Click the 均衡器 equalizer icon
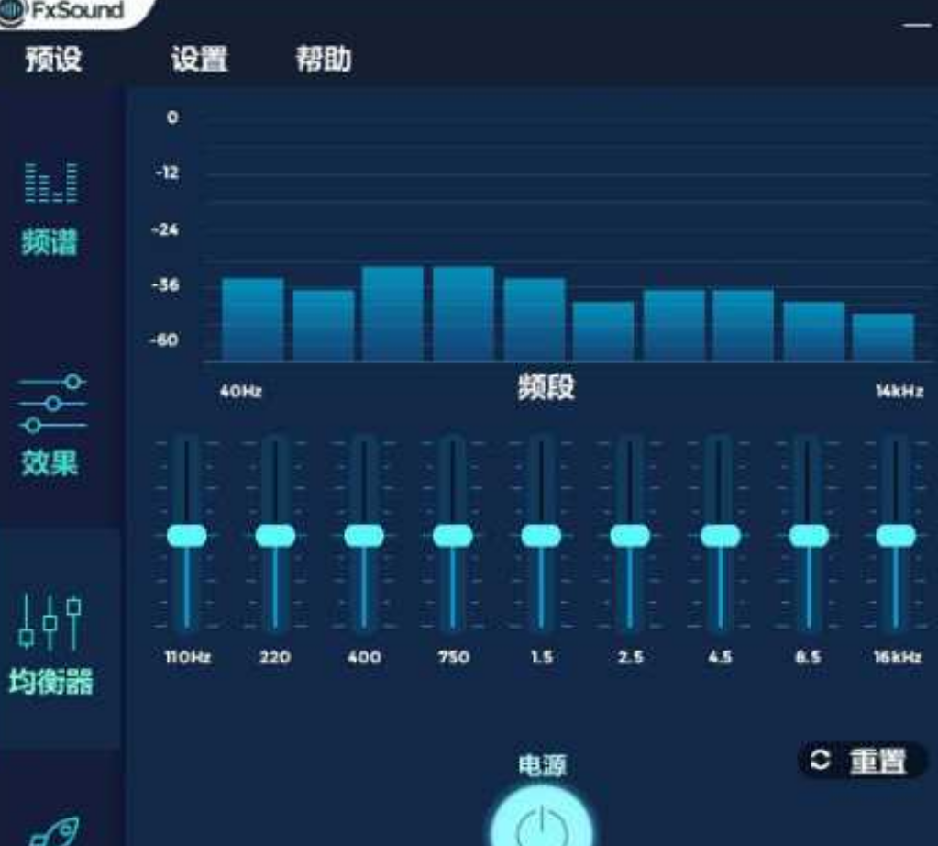The width and height of the screenshot is (938, 846). [50, 621]
